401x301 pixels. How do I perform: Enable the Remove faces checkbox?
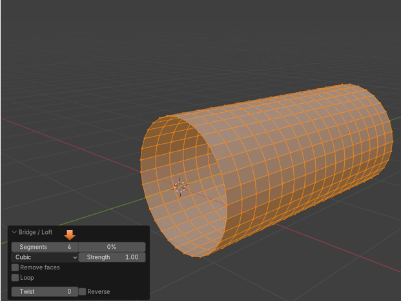pos(15,267)
